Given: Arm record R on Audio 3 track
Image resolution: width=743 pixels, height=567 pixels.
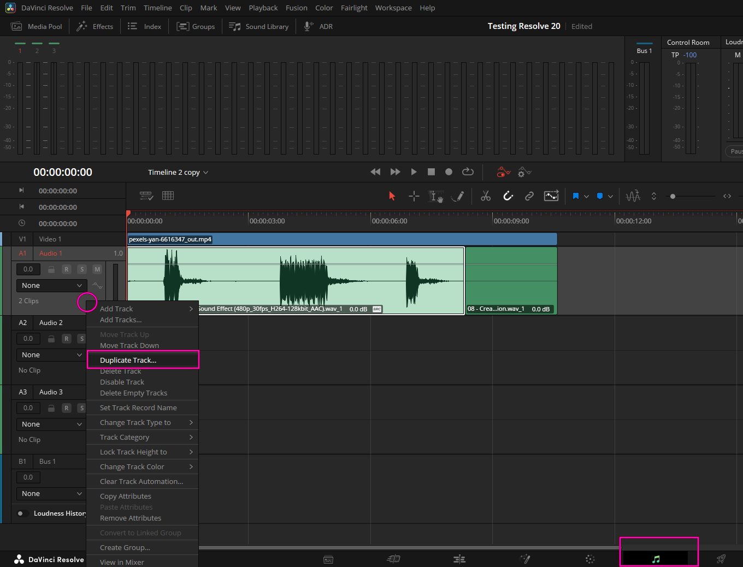Looking at the screenshot, I should coord(67,408).
